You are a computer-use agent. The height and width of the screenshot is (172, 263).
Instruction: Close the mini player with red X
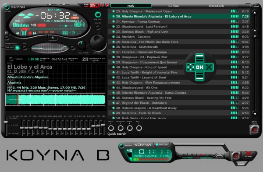click(x=249, y=154)
